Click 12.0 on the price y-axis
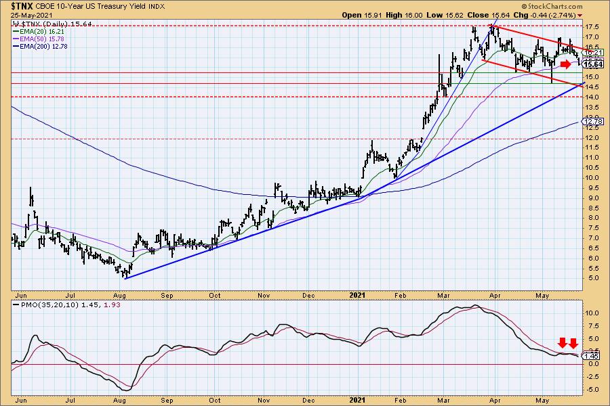Screen dimensions: 610x406 [591, 137]
